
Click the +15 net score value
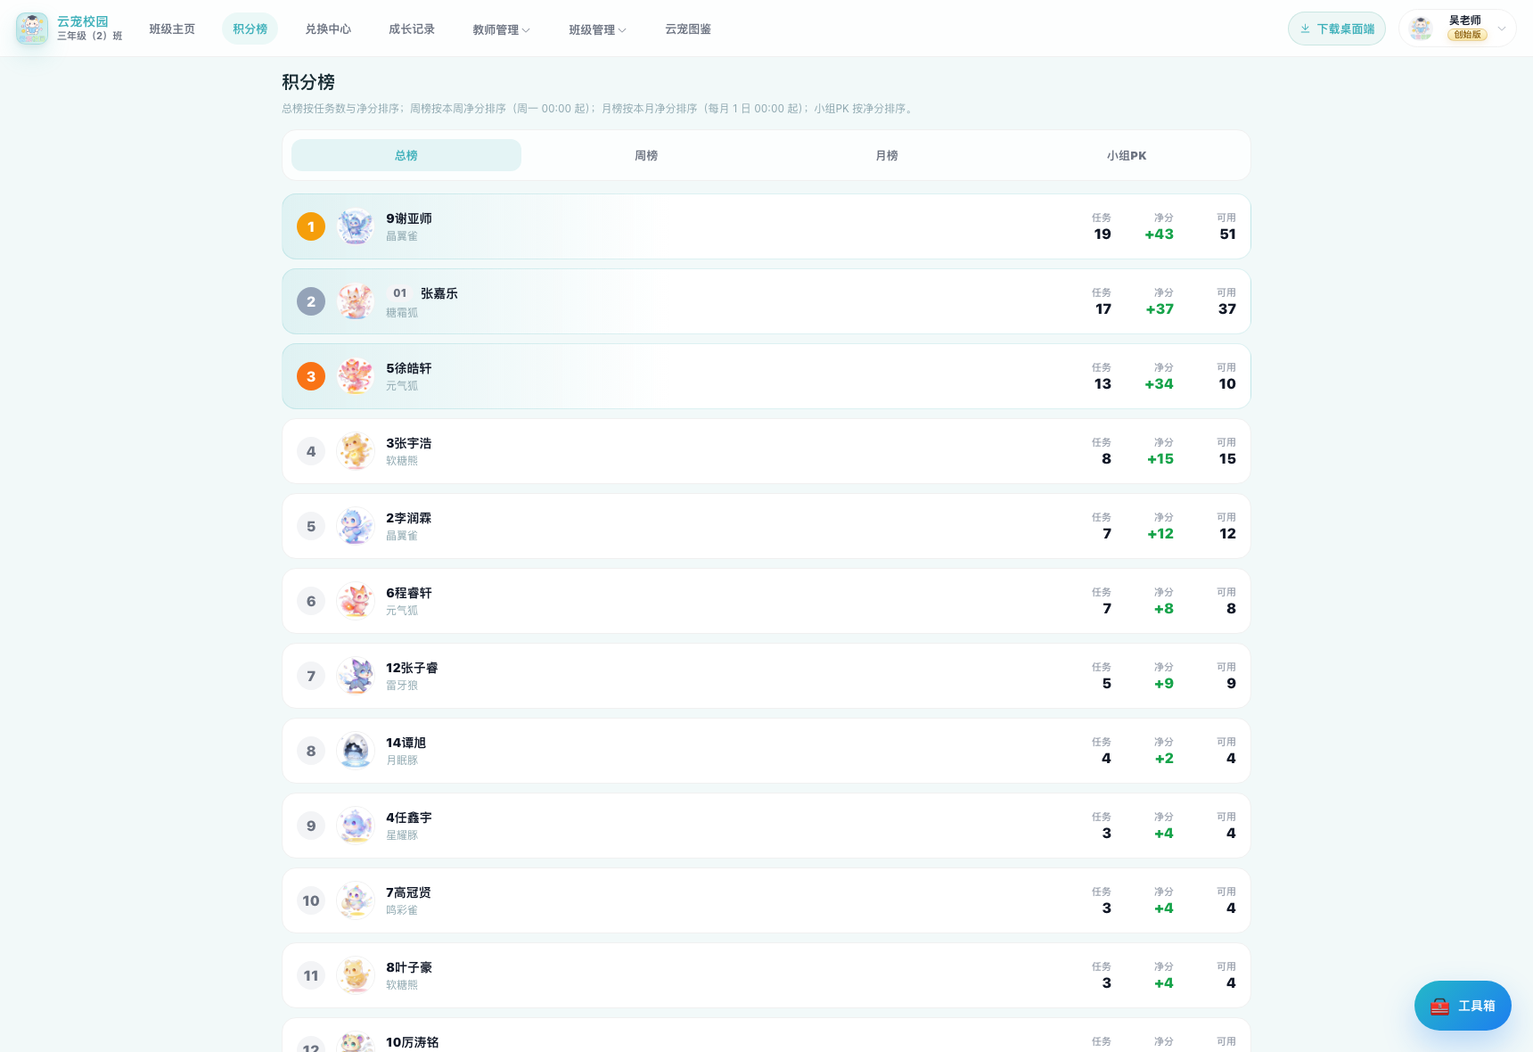click(1160, 459)
